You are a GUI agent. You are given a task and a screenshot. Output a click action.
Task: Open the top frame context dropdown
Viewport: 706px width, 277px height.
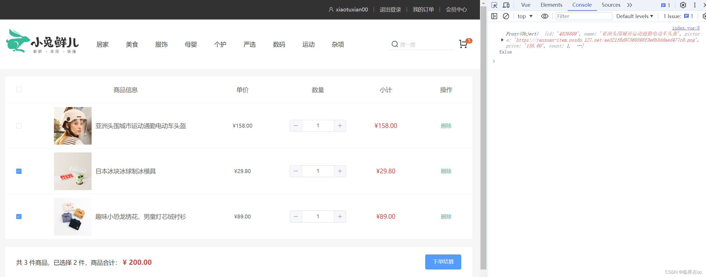point(525,16)
